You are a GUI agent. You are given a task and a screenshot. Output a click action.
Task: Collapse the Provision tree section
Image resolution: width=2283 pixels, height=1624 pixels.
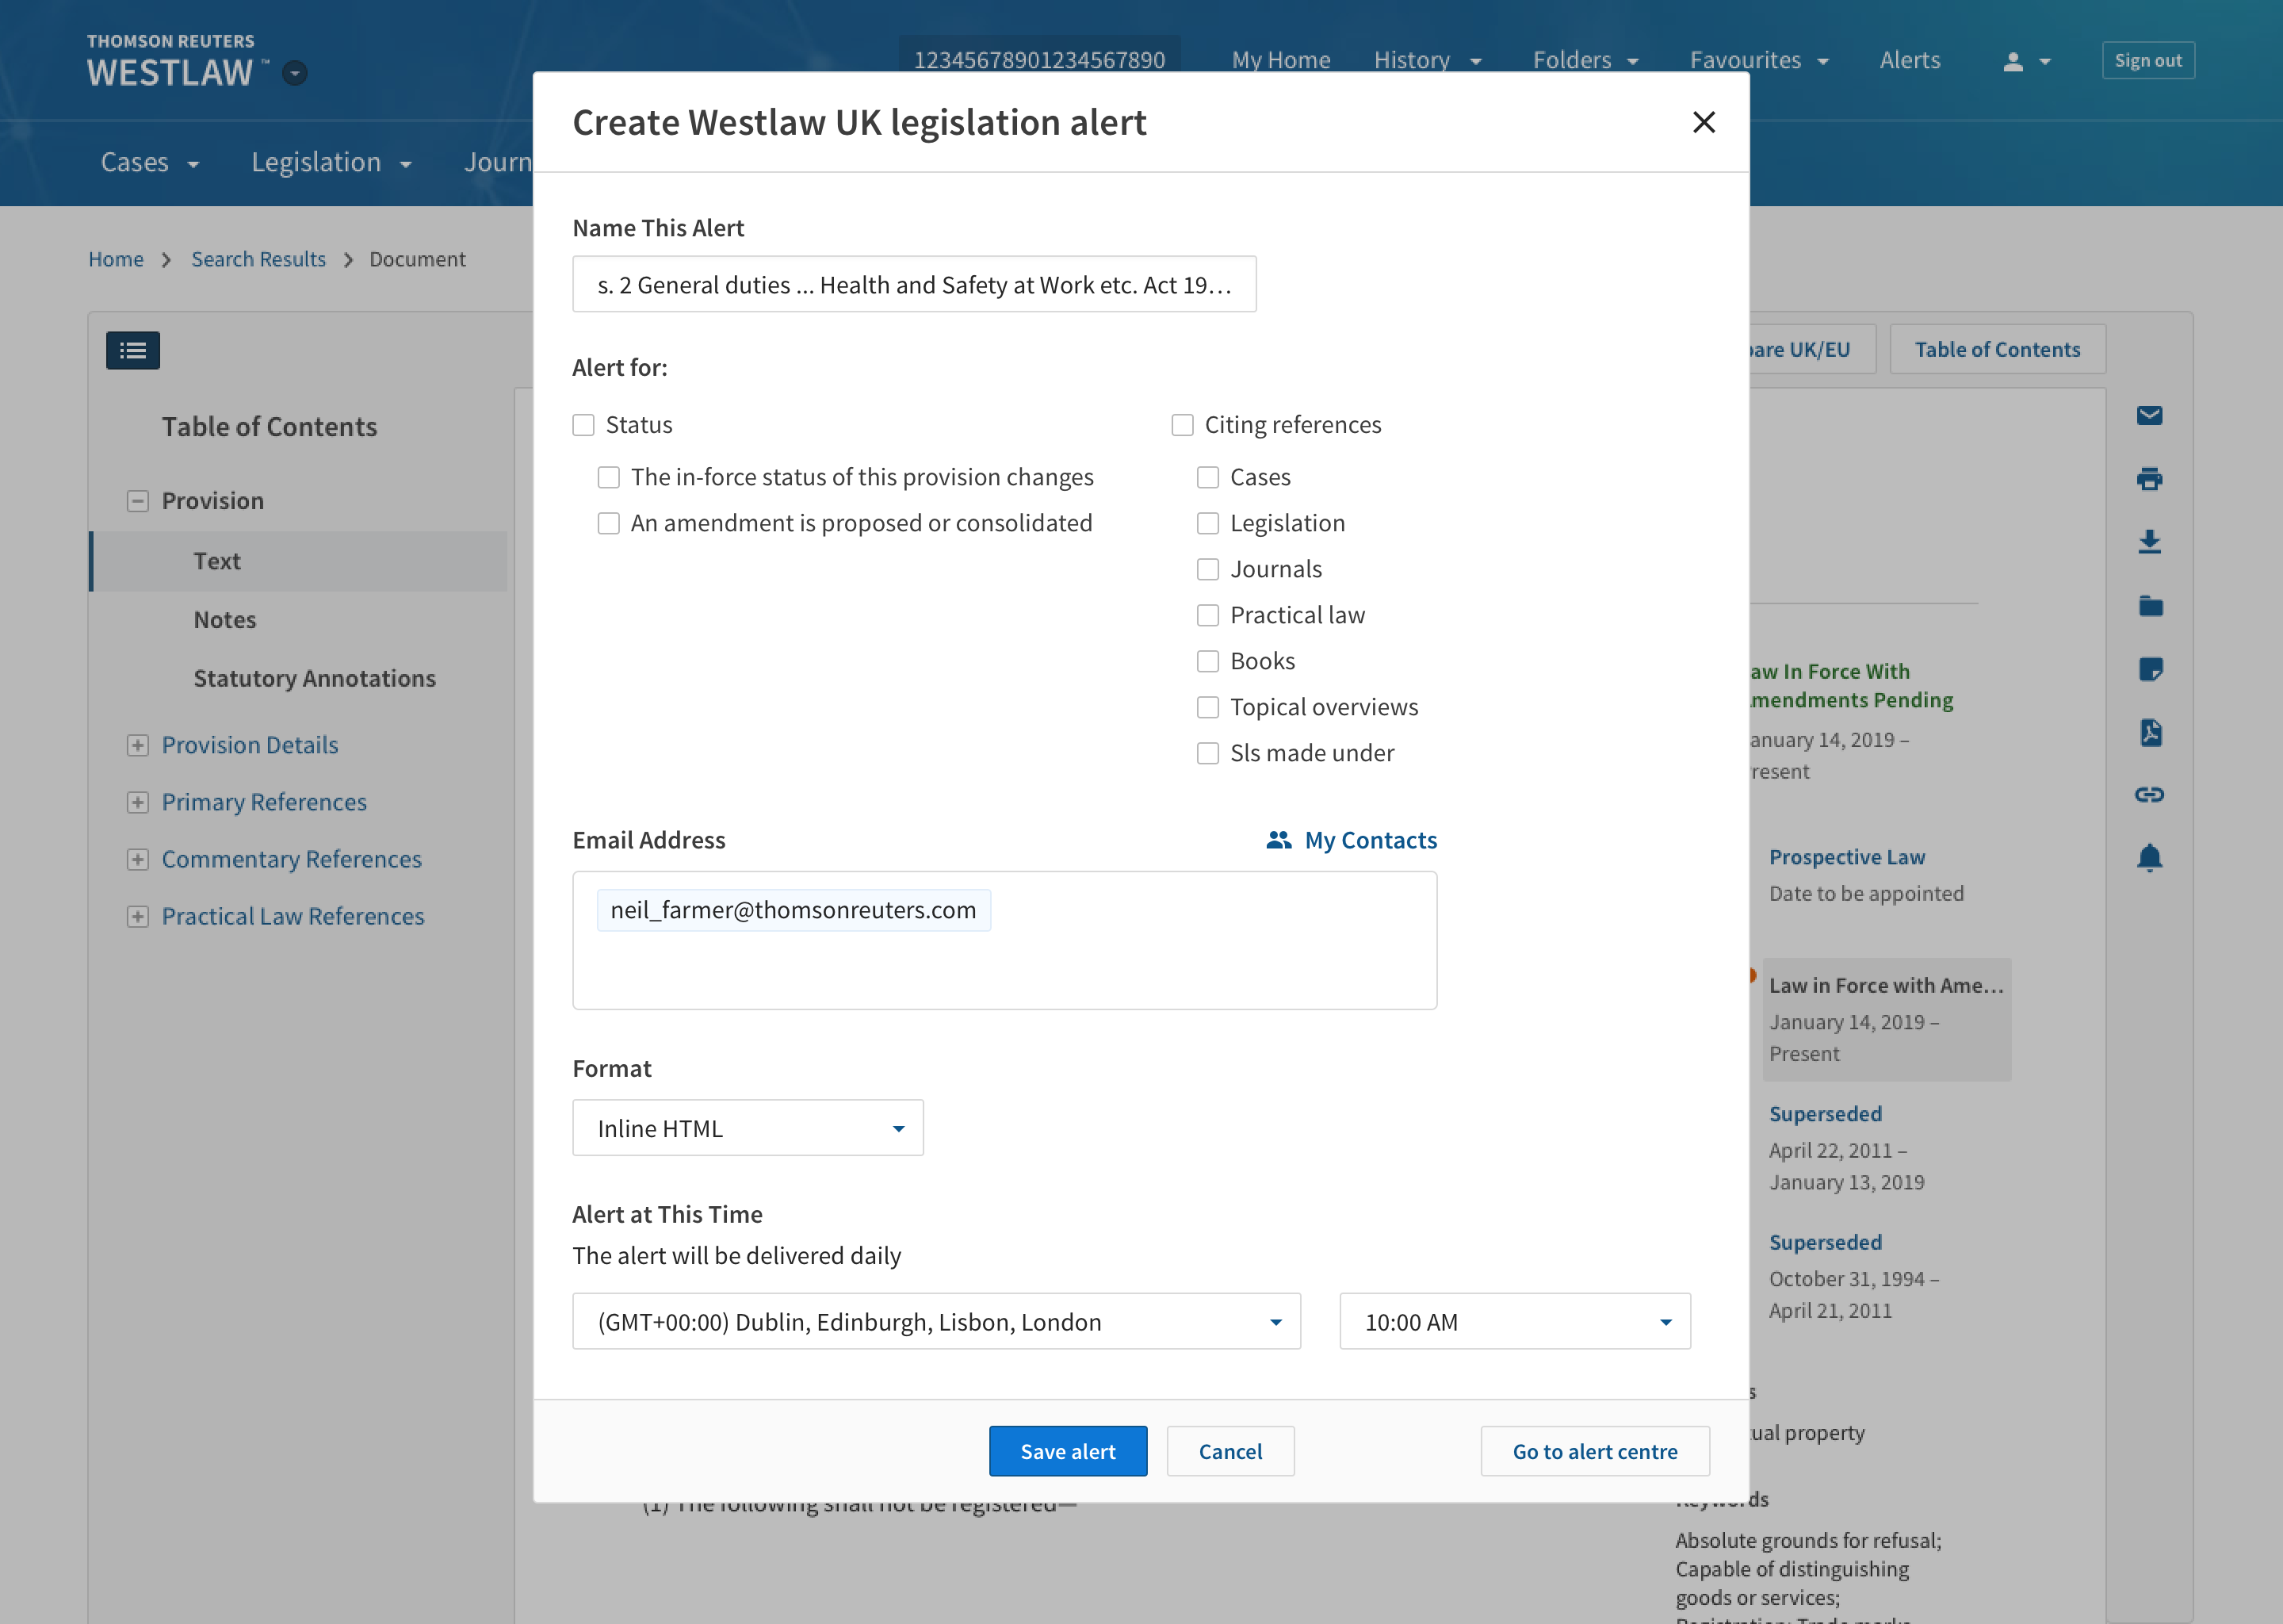pyautogui.click(x=138, y=501)
